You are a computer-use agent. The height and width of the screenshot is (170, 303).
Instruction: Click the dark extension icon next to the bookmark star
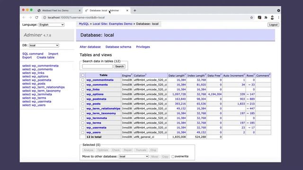pyautogui.click(x=259, y=17)
